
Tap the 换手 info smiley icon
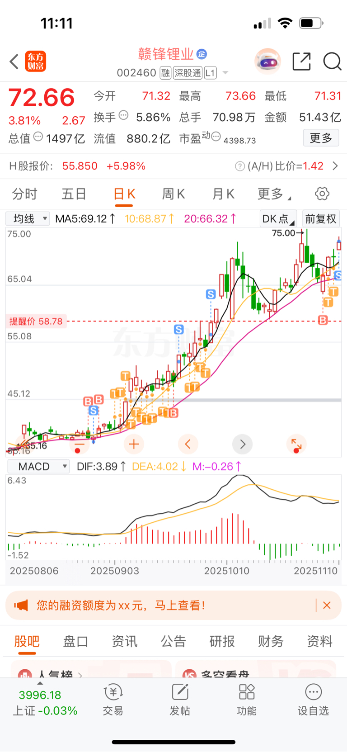click(x=123, y=115)
